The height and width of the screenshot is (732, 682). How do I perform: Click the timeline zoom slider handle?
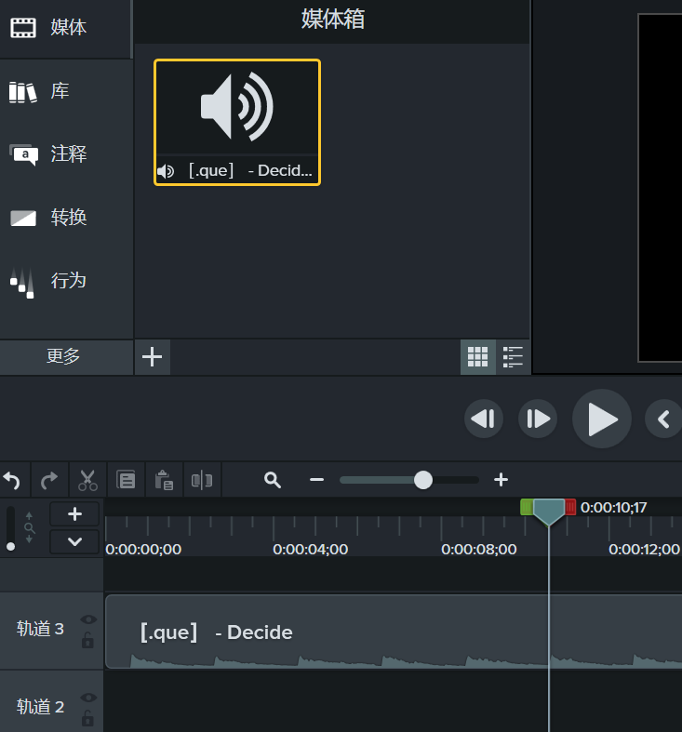423,480
